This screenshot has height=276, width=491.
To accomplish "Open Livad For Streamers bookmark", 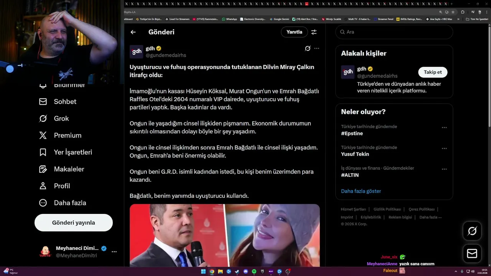I will tap(177, 19).
